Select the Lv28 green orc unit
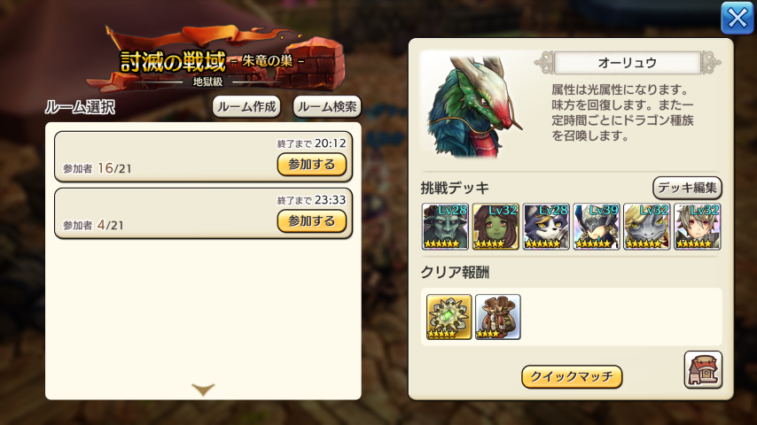This screenshot has height=425, width=757. (x=445, y=227)
